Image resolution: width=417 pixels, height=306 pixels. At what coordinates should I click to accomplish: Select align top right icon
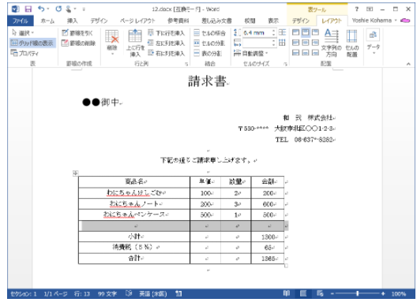315,32
